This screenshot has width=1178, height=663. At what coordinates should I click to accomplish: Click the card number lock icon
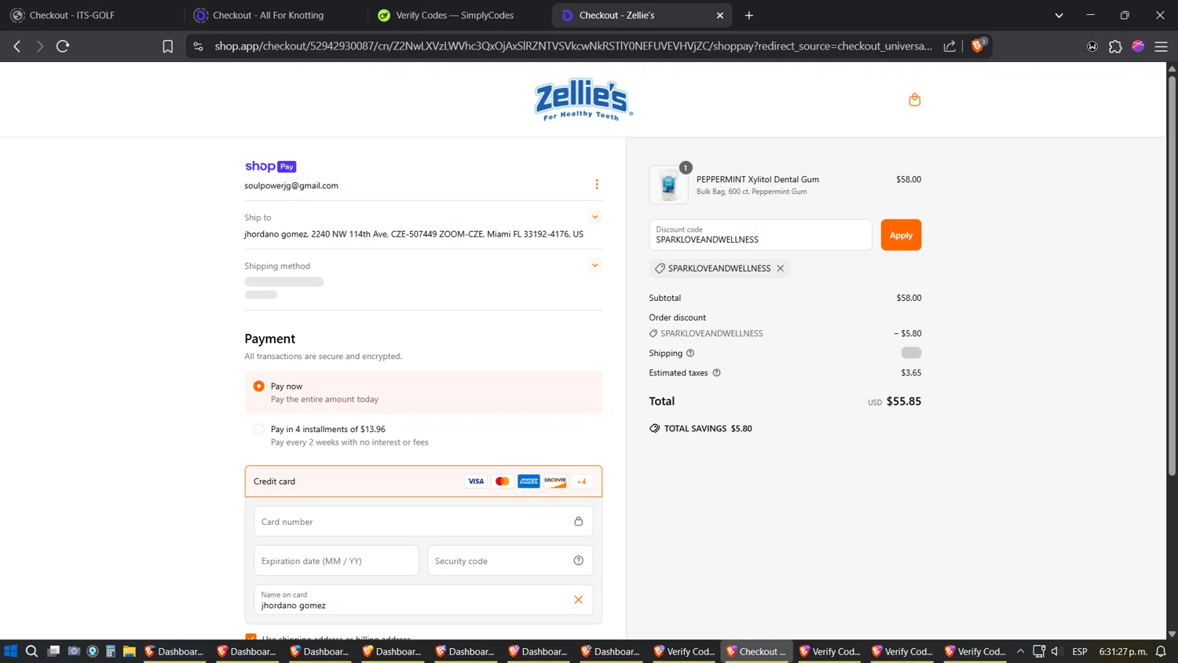tap(578, 522)
